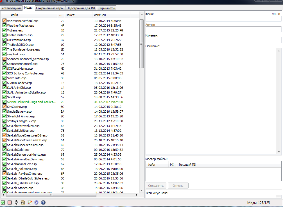The width and height of the screenshot is (283, 207).
Task: Sort mod list by Пакет column header
Action: tap(70, 15)
